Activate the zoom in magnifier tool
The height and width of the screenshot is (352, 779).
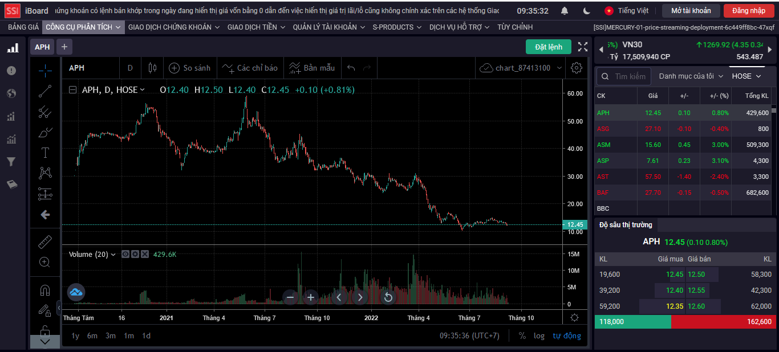[45, 262]
